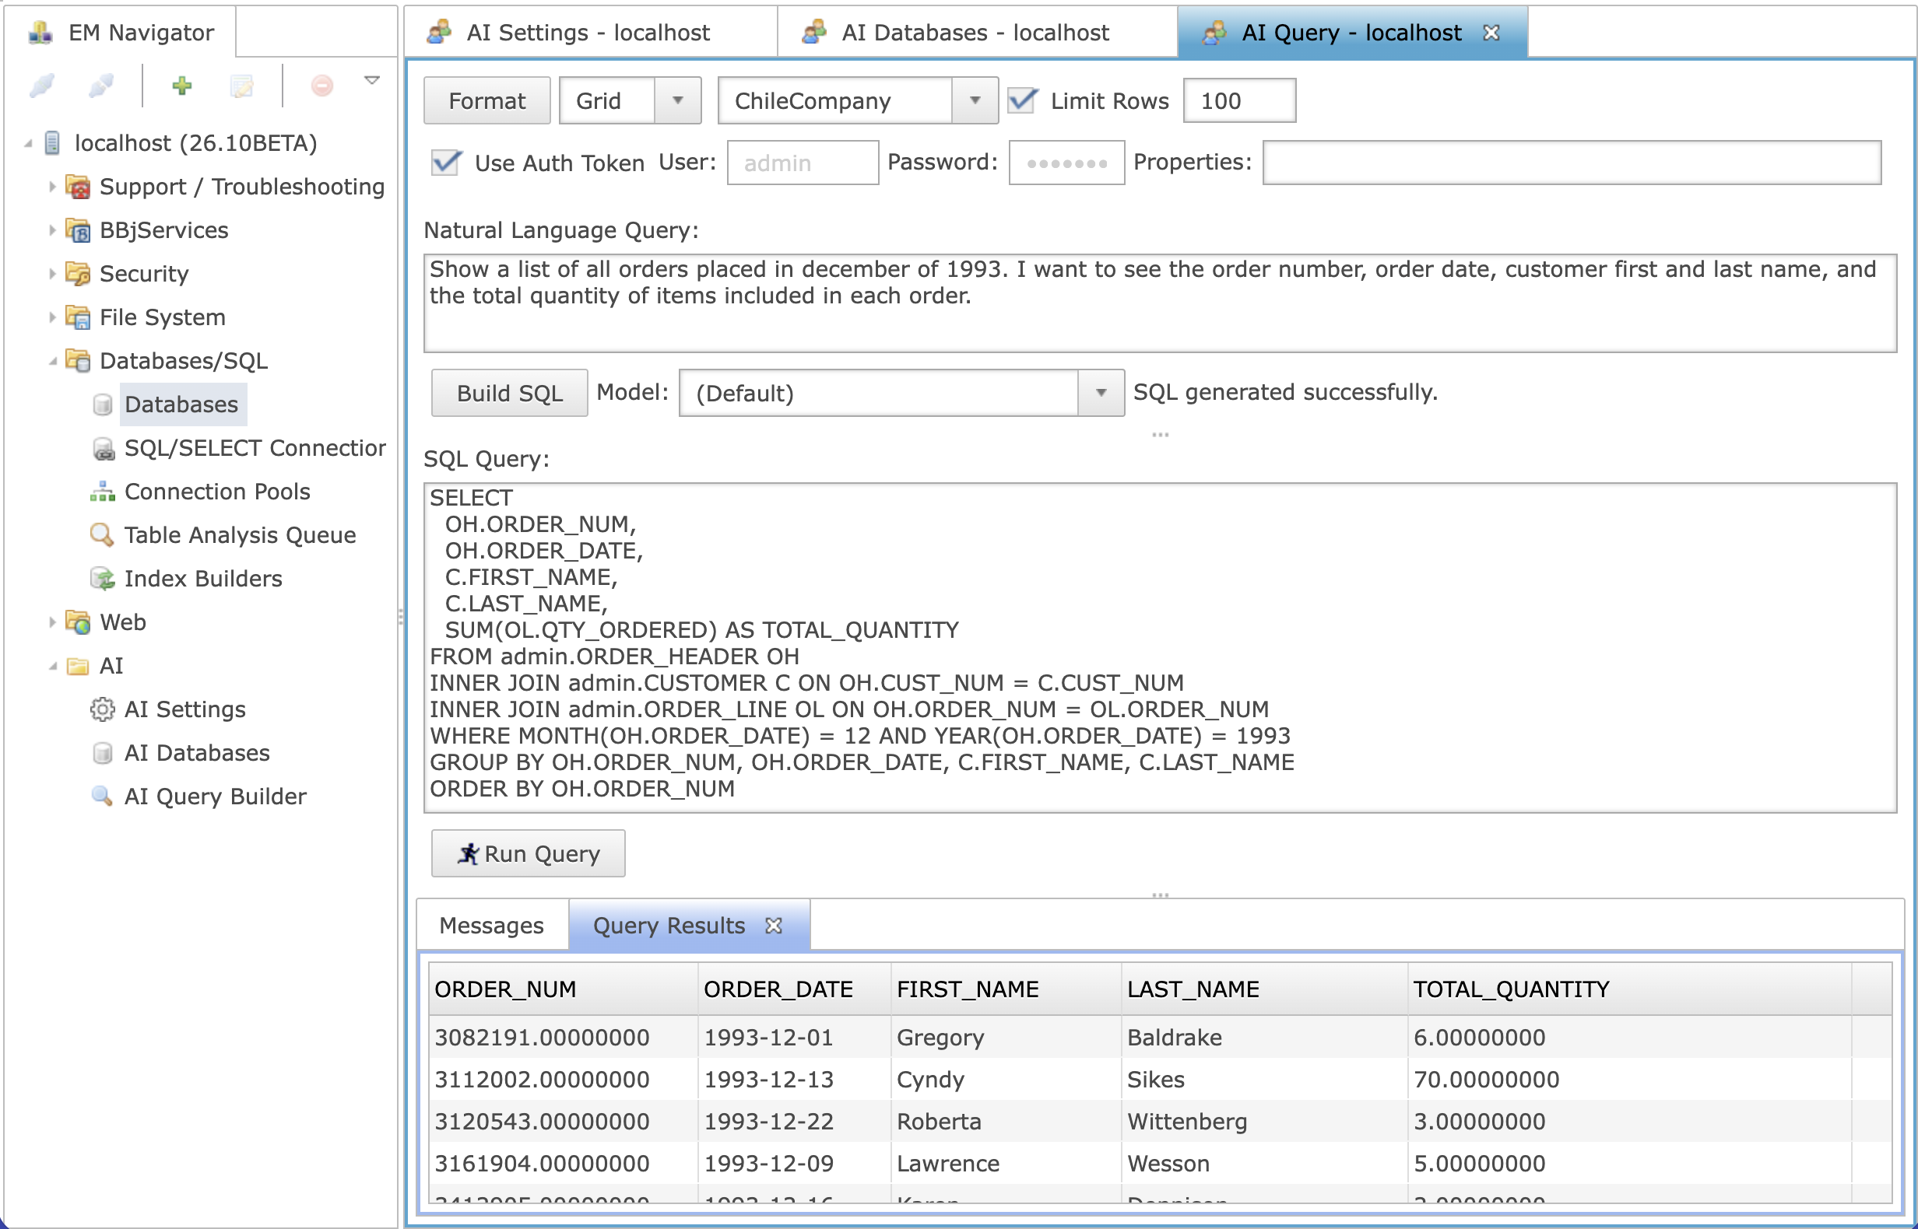Click the Limit Rows value field

[1239, 100]
